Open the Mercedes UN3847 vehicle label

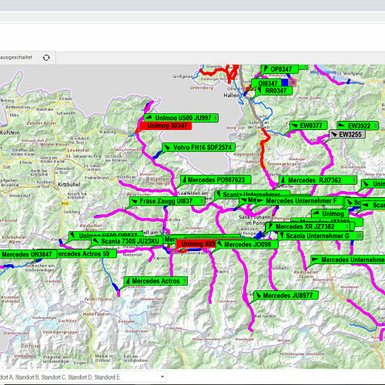pos(28,254)
